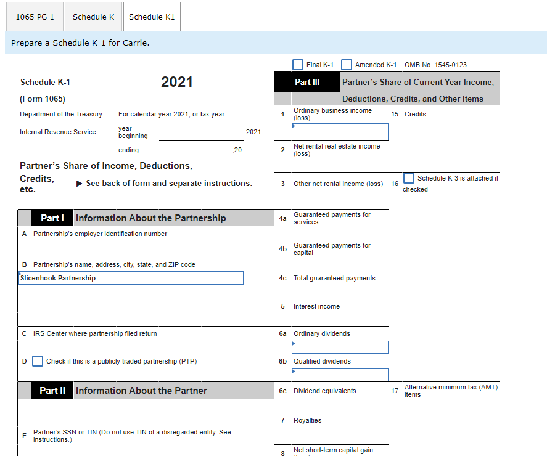Image resolution: width=547 pixels, height=456 pixels.
Task: Enable the publicly traded partnership checkbox
Action: (38, 360)
